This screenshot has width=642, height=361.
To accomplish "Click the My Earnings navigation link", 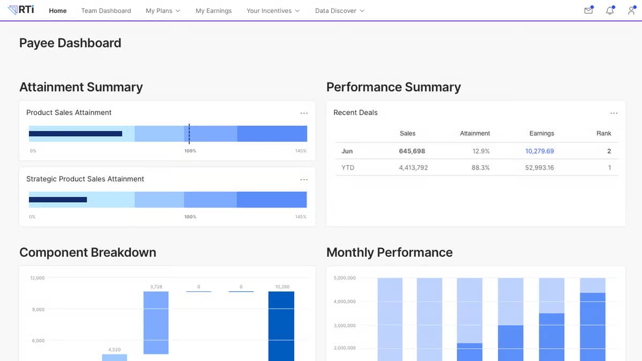I will point(213,10).
